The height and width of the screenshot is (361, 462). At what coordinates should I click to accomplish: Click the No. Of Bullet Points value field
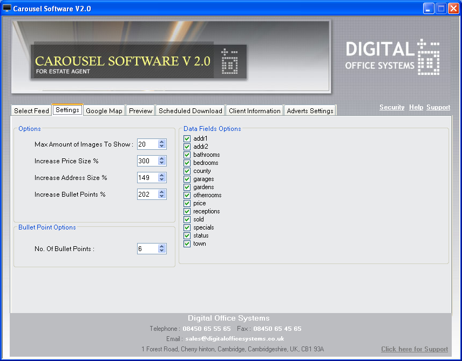pyautogui.click(x=148, y=249)
